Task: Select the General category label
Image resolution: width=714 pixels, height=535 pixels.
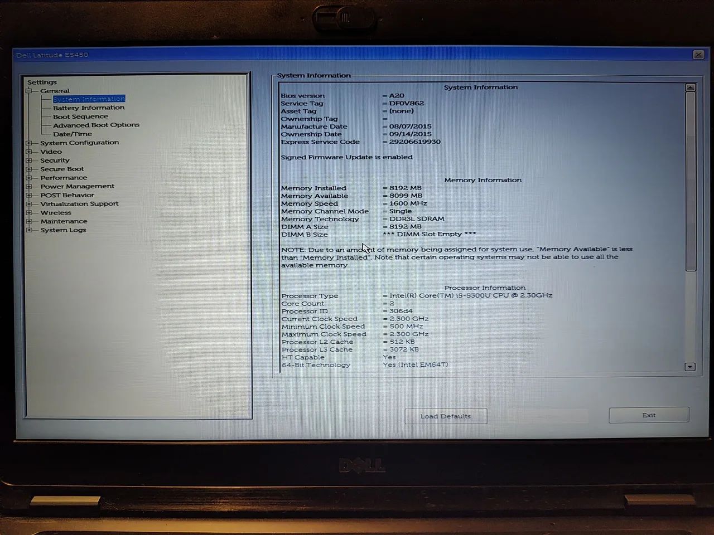Action: (x=55, y=91)
